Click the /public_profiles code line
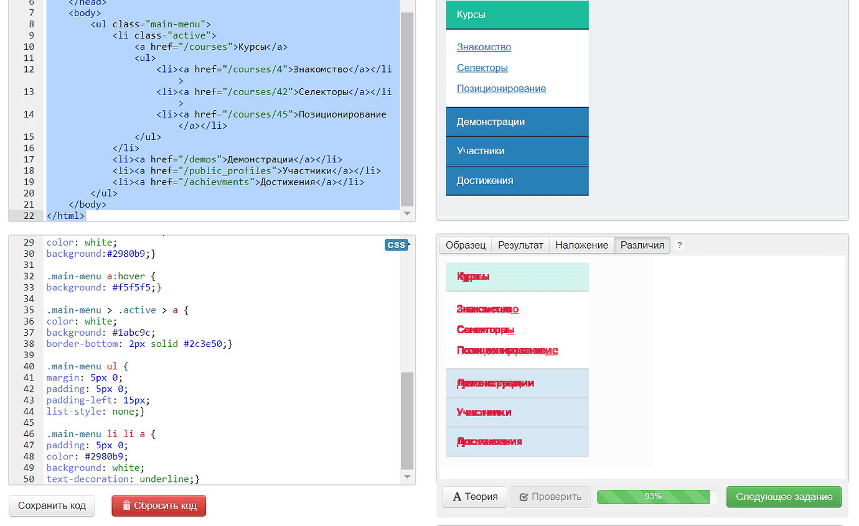The image size is (859, 526). (246, 170)
